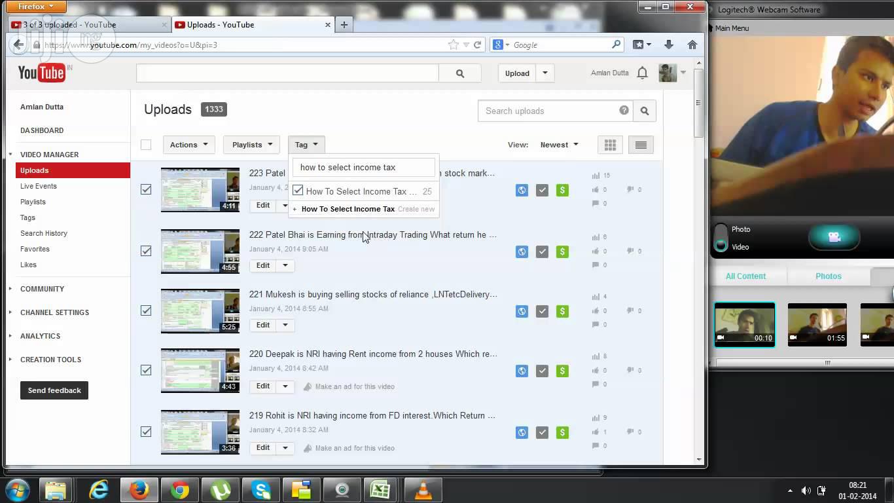Toggle How To Select Income Tax tag checkbox
894x503 pixels.
298,191
